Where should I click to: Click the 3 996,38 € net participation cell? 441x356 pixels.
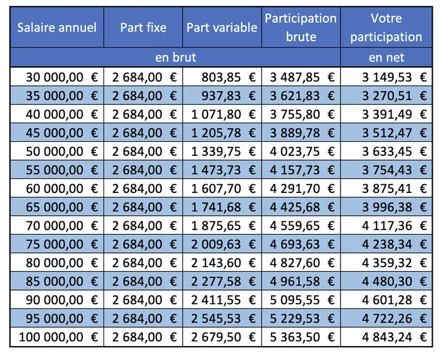386,207
